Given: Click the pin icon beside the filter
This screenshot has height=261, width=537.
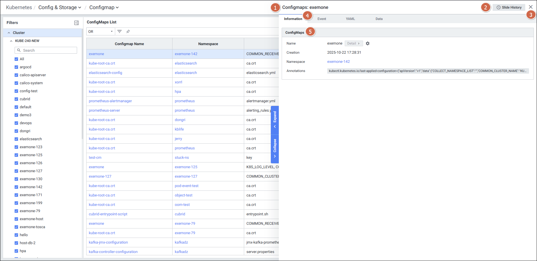Looking at the screenshot, I should pos(128,31).
